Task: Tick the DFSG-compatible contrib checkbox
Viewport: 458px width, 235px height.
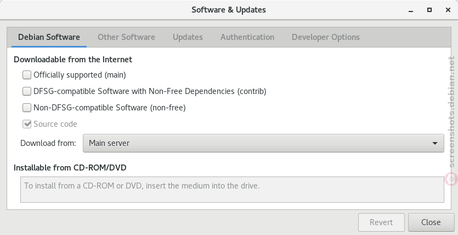Action: pos(27,91)
